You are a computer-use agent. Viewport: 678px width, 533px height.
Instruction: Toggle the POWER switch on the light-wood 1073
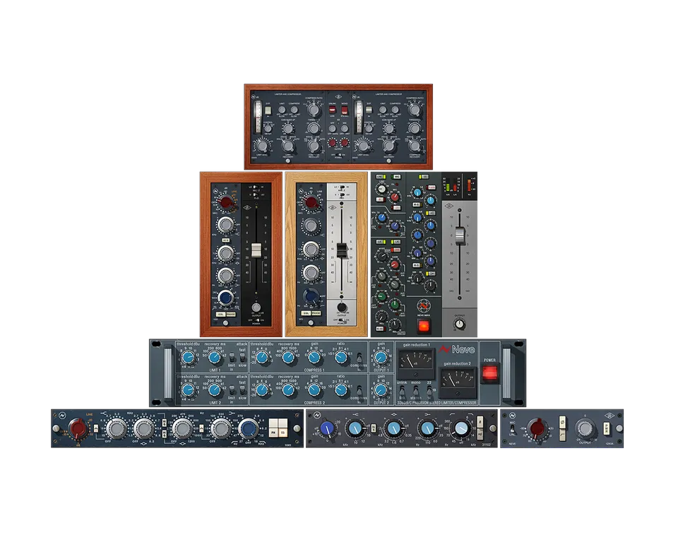coord(342,320)
